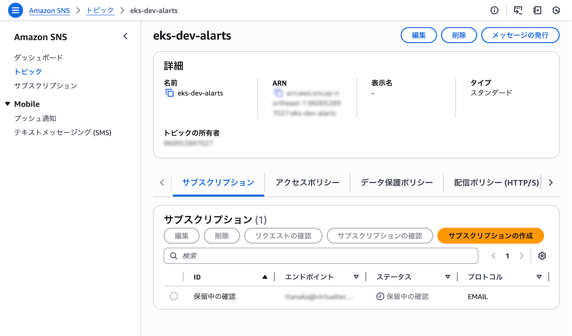Click メッセージの発行 button
572x336 pixels.
[521, 35]
